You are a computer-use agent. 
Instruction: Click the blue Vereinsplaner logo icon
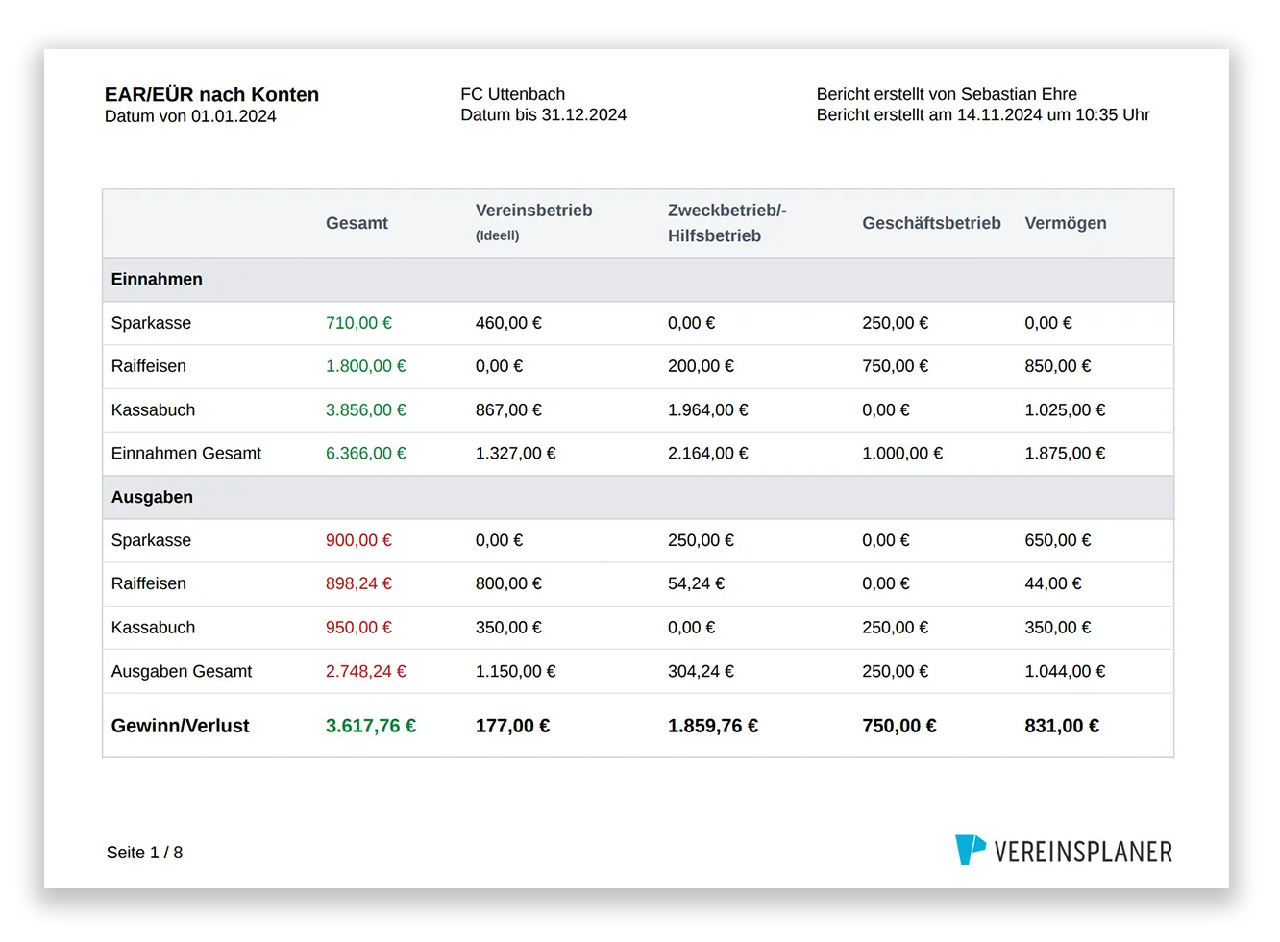point(970,850)
